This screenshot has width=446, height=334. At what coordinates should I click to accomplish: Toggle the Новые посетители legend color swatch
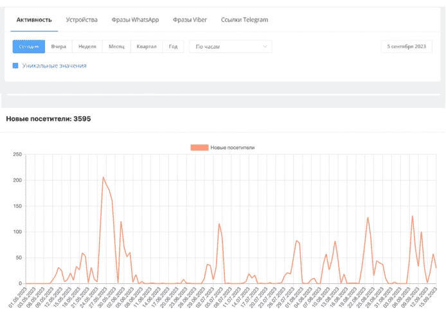[x=199, y=148]
